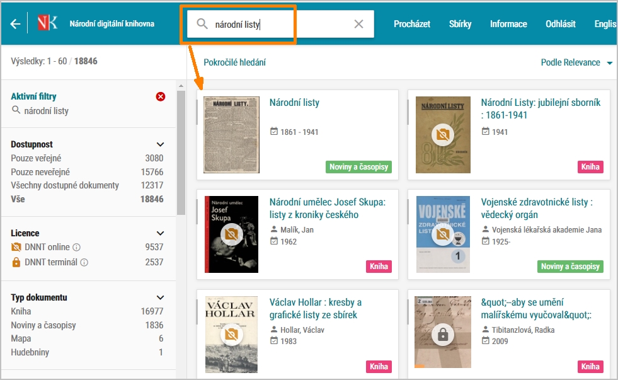Open the Procházet menu
Viewport: 618px width, 380px height.
coord(412,24)
